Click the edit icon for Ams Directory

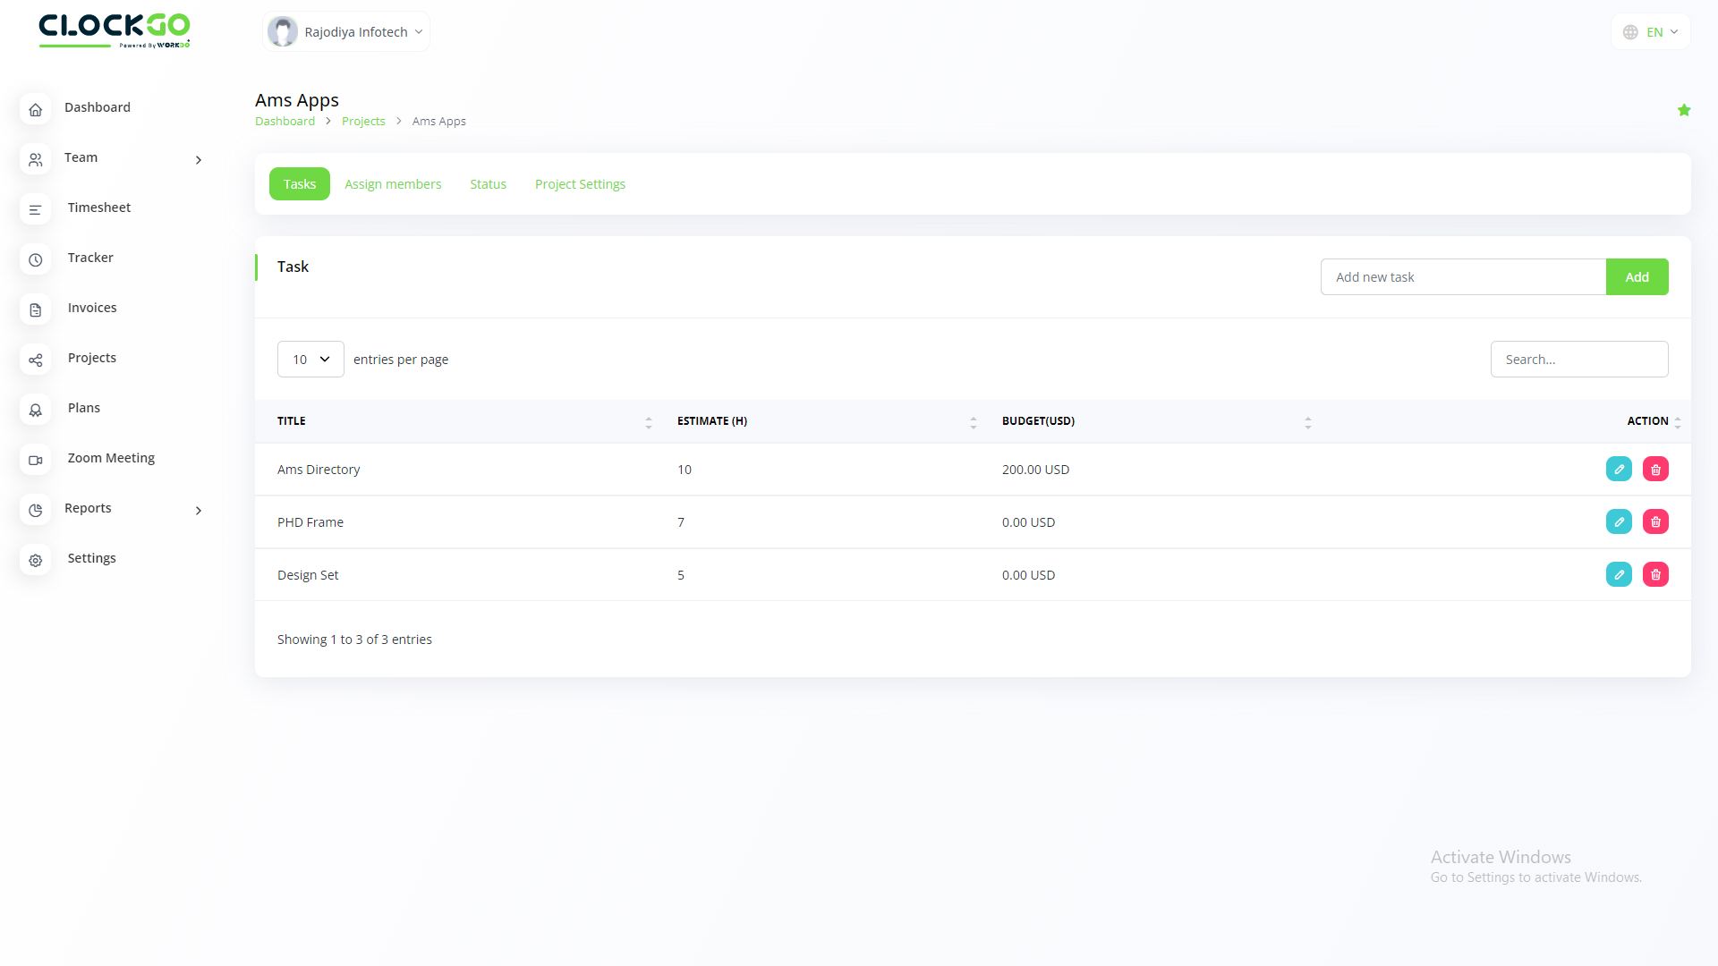point(1619,469)
